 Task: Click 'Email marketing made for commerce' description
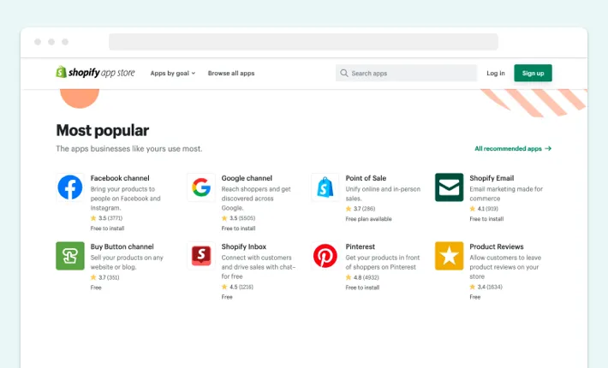[x=506, y=193]
